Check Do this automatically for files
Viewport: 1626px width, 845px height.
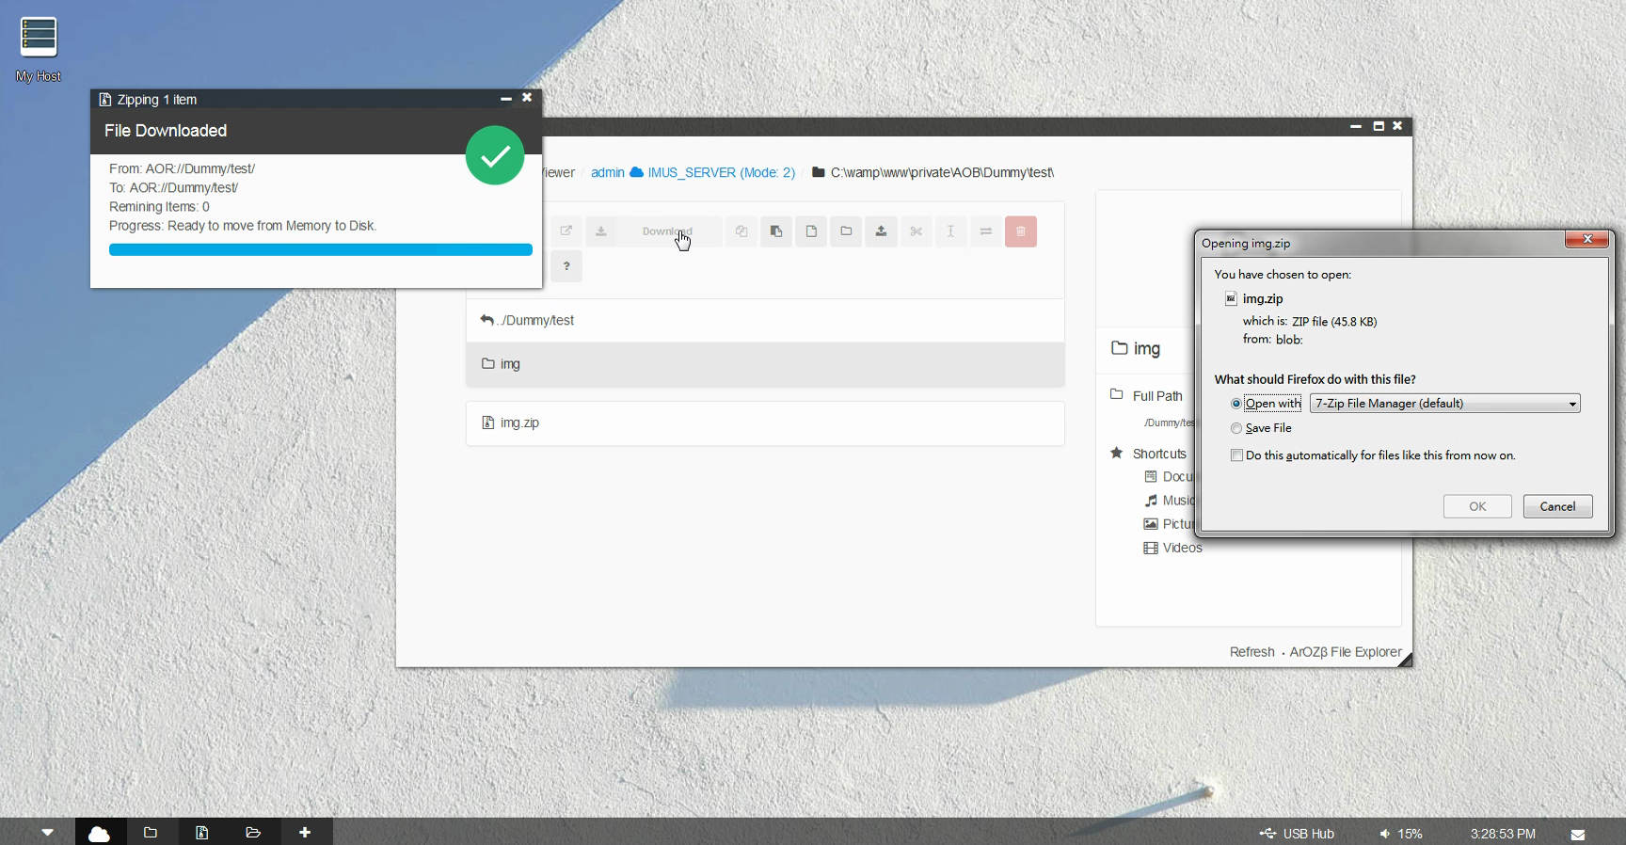[1236, 455]
